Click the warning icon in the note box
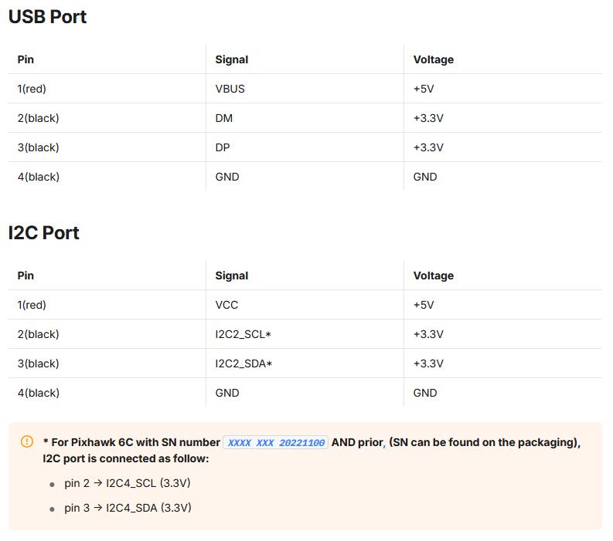The width and height of the screenshot is (613, 541). (27, 441)
